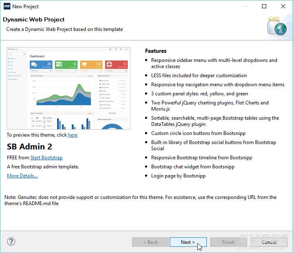293x253 pixels.
Task: Click 'Bootstrap chat widget from Bootsnipp'
Action: click(x=193, y=167)
